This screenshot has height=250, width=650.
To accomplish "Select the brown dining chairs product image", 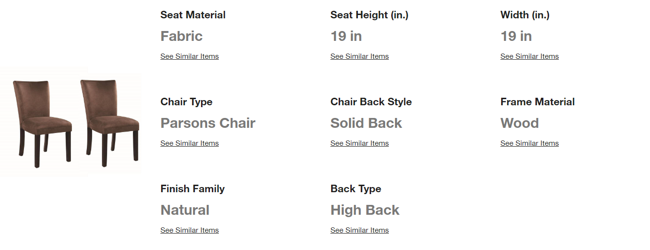I will (70, 124).
